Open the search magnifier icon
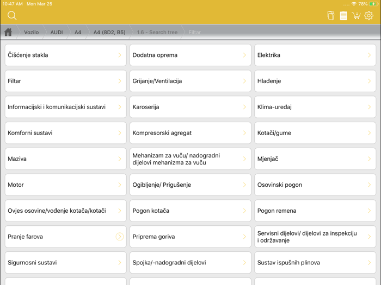Screen dimensions: 381x285 tap(12, 16)
